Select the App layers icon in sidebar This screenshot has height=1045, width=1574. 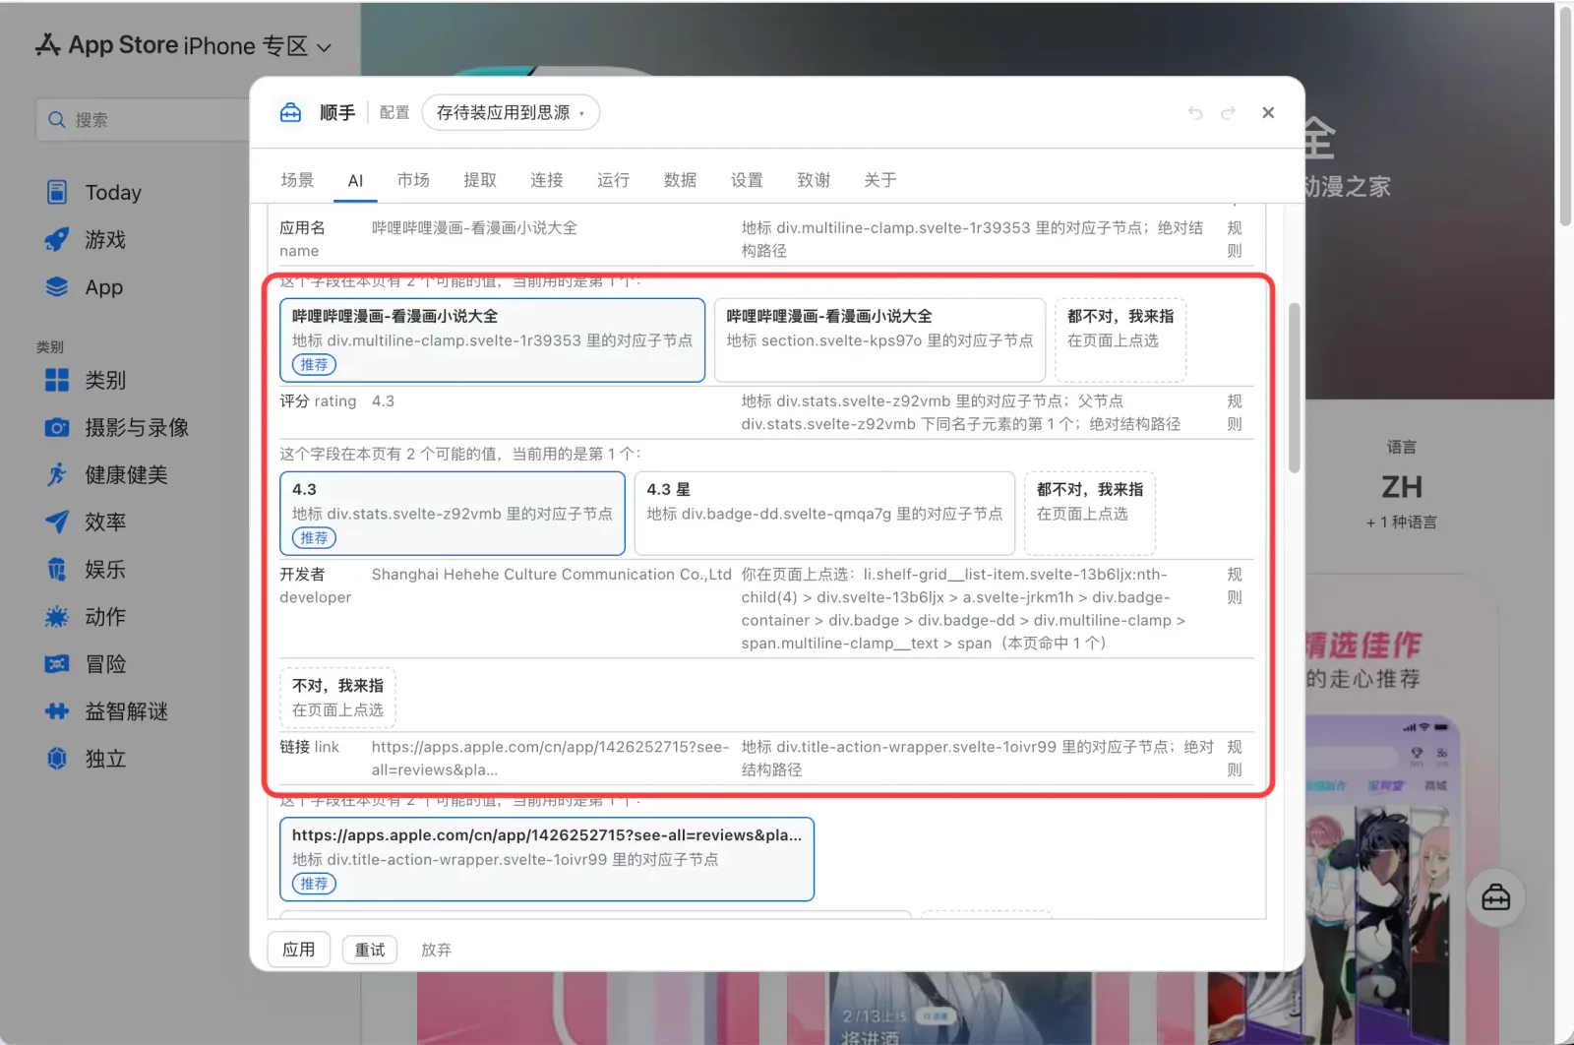tap(57, 287)
